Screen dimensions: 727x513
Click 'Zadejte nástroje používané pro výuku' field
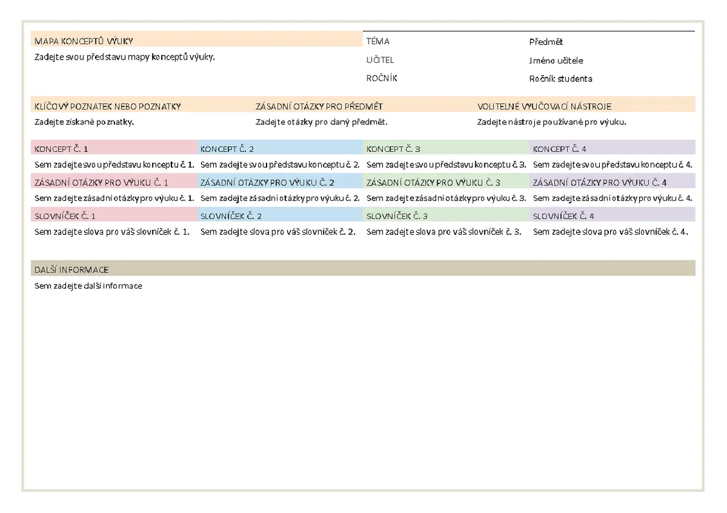pos(551,122)
